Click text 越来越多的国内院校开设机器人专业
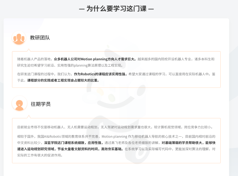The width and height of the screenshot is (238, 176). pos(164,59)
